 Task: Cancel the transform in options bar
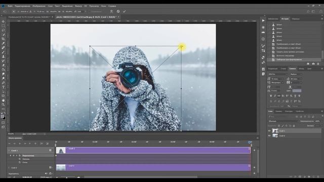pyautogui.click(x=118, y=11)
